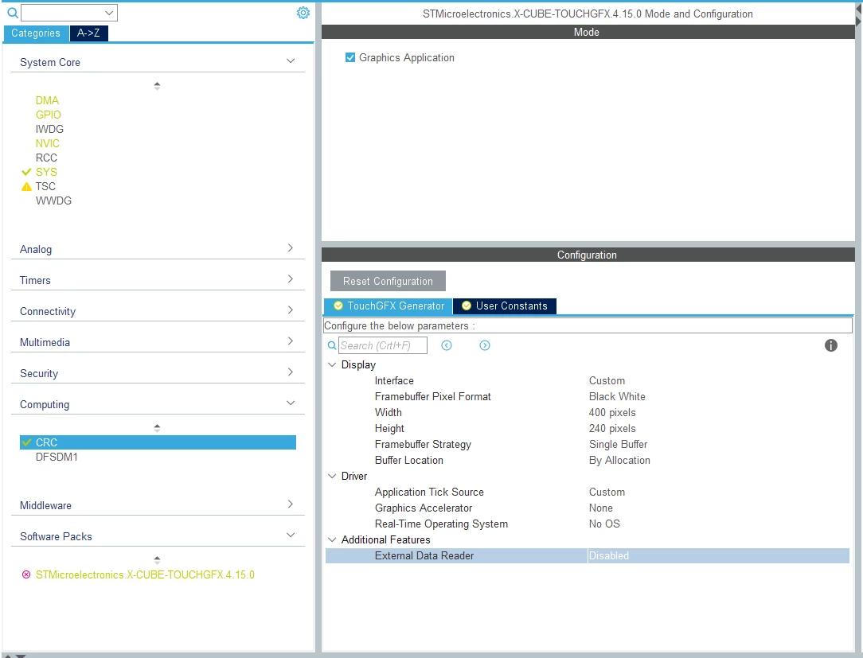863x658 pixels.
Task: Select NVIC in System Core list
Action: tap(47, 143)
